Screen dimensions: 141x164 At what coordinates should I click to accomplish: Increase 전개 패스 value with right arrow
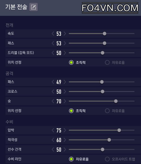point(65,43)
